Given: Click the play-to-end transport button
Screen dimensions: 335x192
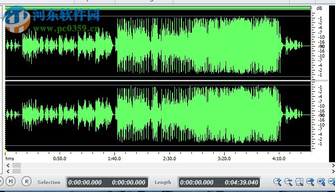Looking at the screenshot, I should [10, 182].
